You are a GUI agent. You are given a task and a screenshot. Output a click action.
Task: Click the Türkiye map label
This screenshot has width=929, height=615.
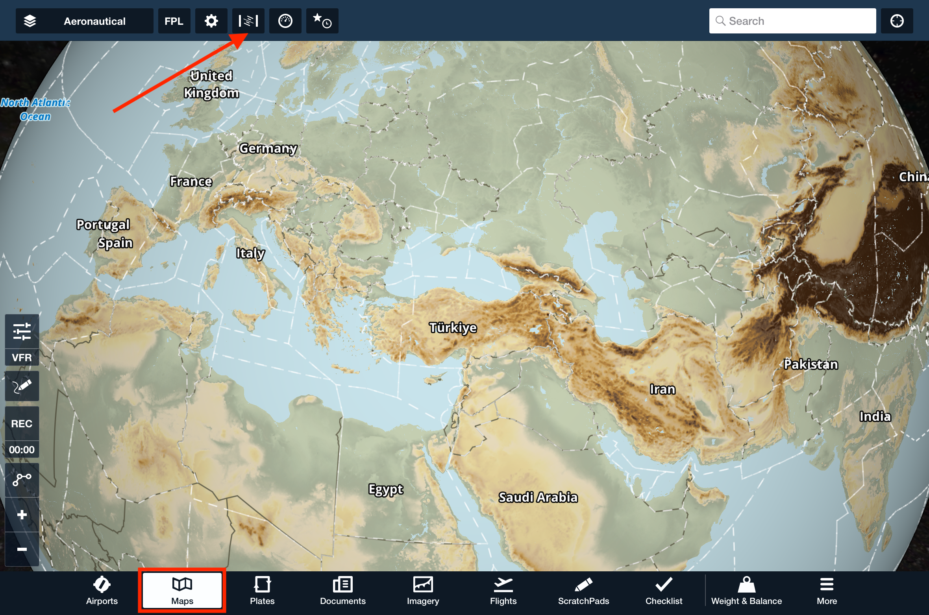[x=453, y=328]
